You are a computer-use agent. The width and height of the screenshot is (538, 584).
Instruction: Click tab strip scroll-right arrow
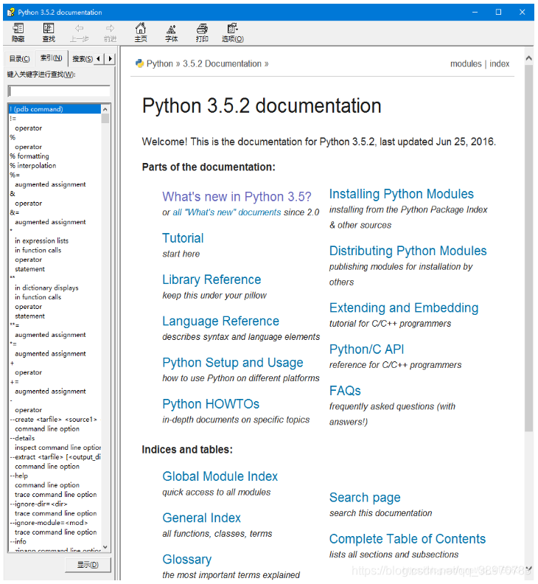tap(110, 58)
